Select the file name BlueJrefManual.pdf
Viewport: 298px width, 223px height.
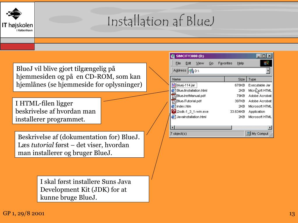click(x=191, y=96)
